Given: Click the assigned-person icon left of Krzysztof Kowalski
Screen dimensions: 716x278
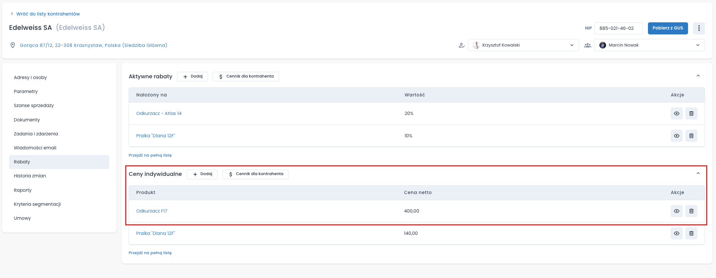Looking at the screenshot, I should 461,45.
